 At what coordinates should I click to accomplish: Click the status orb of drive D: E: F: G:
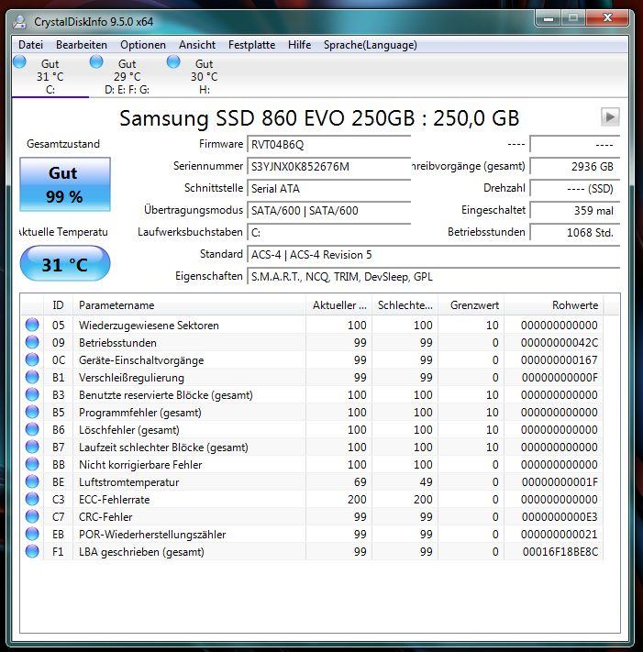tap(96, 62)
